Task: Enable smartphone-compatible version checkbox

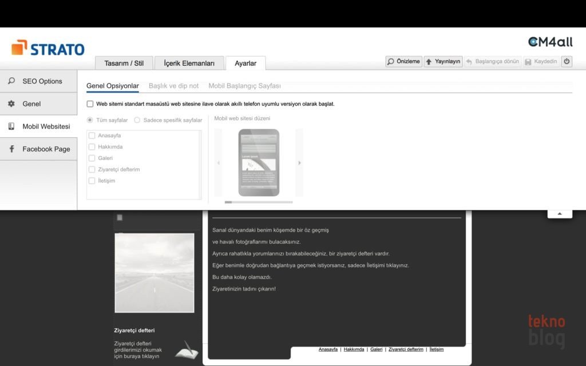Action: [90, 104]
